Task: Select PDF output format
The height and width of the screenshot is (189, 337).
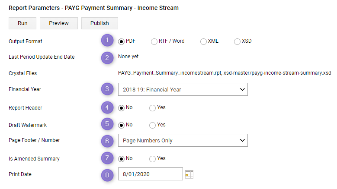Action: (121, 41)
